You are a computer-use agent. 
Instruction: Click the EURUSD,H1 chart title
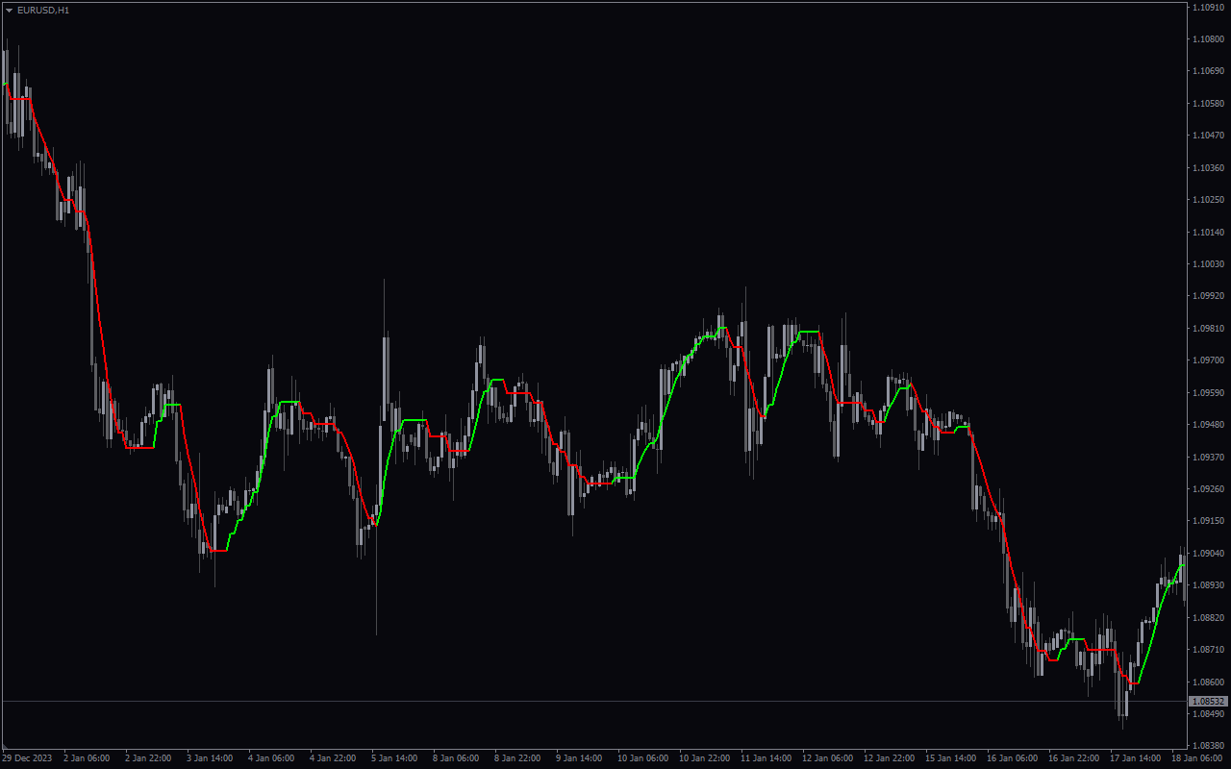pyautogui.click(x=43, y=10)
